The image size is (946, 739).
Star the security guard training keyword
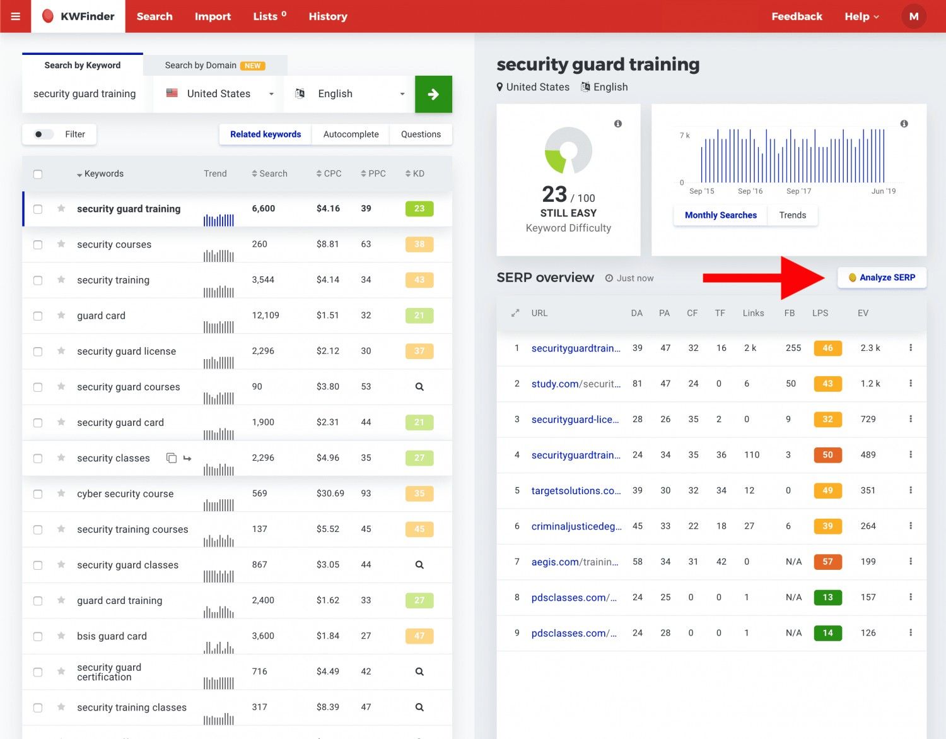pos(61,208)
